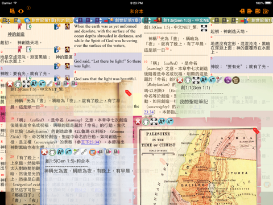Viewport: 273px width, 205px height.
Task: Open the 神的創造 section heading link
Action: 16,34
